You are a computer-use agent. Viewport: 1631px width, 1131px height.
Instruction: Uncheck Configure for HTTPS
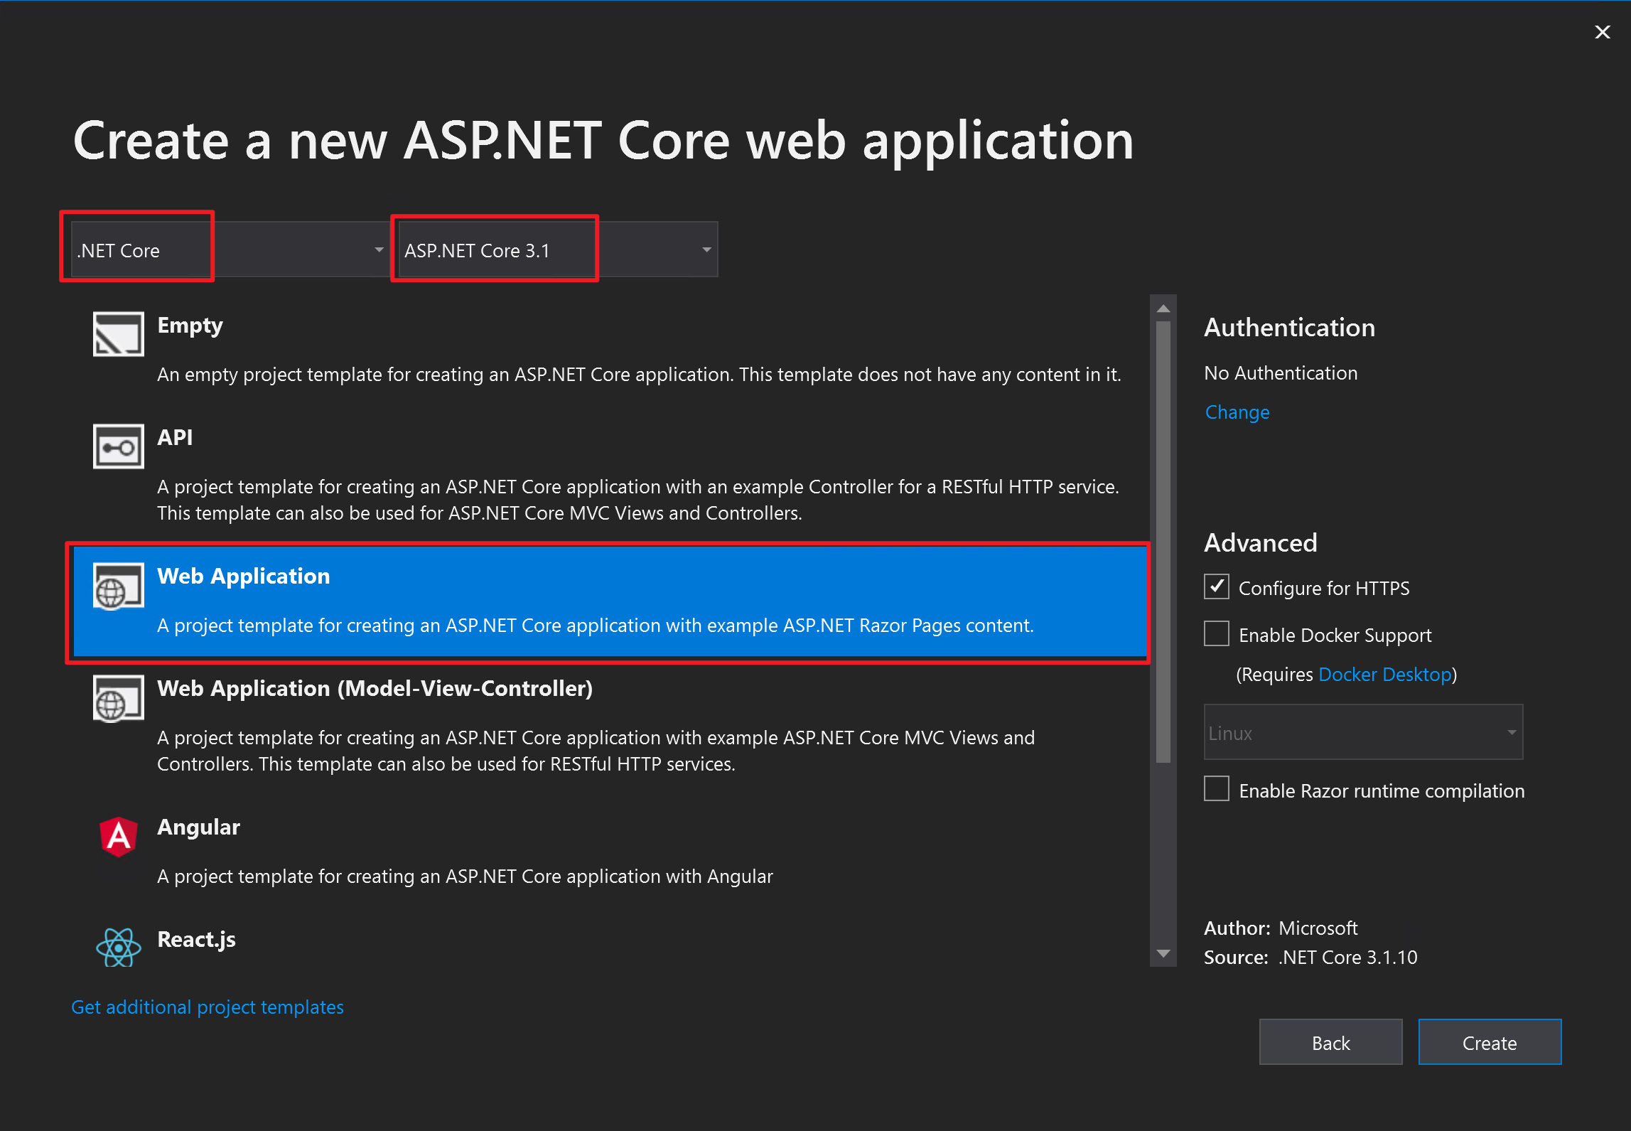[x=1216, y=587]
